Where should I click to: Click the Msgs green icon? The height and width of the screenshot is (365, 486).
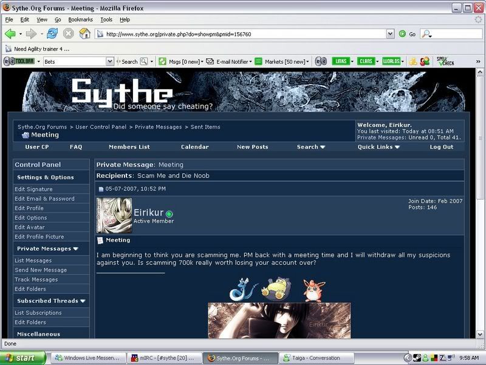click(162, 61)
